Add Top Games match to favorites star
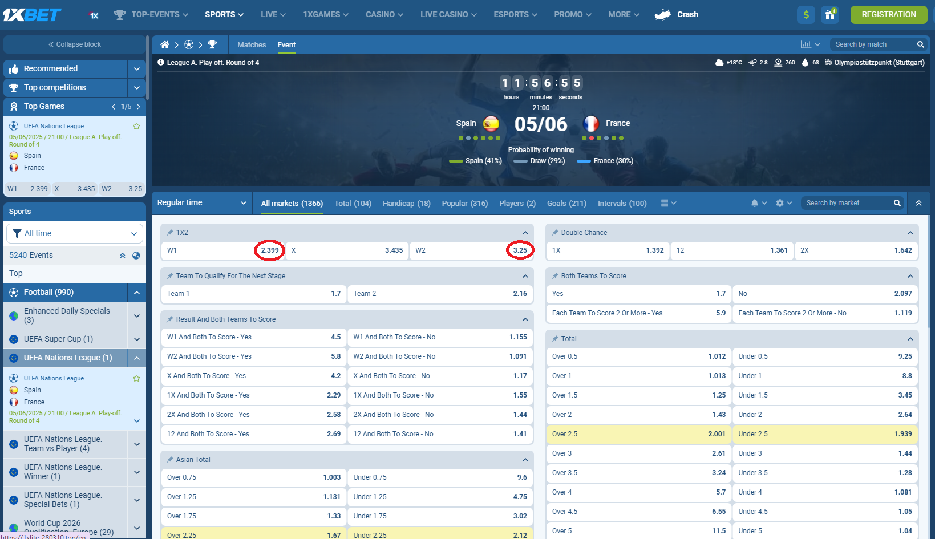 136,126
